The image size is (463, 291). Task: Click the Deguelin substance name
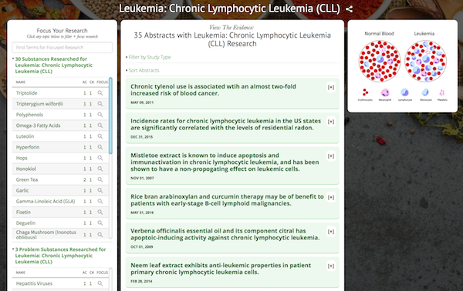click(25, 223)
